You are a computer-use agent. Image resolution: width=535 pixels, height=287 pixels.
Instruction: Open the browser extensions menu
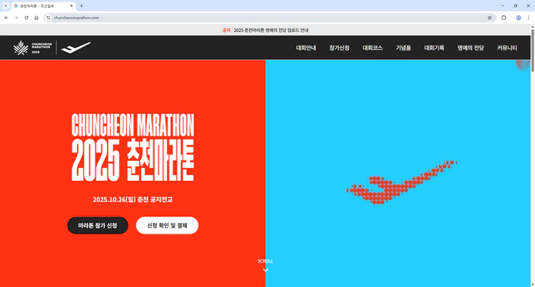(504, 17)
